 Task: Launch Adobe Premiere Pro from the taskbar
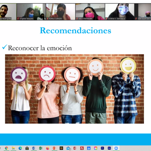pos(102,148)
